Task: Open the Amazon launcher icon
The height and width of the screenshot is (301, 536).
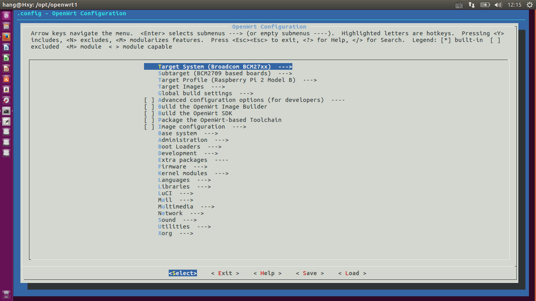Action: (x=6, y=90)
